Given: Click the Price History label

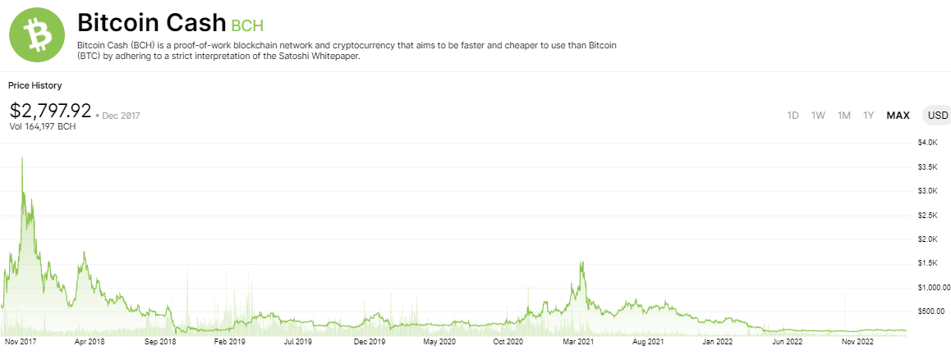Looking at the screenshot, I should (x=35, y=85).
